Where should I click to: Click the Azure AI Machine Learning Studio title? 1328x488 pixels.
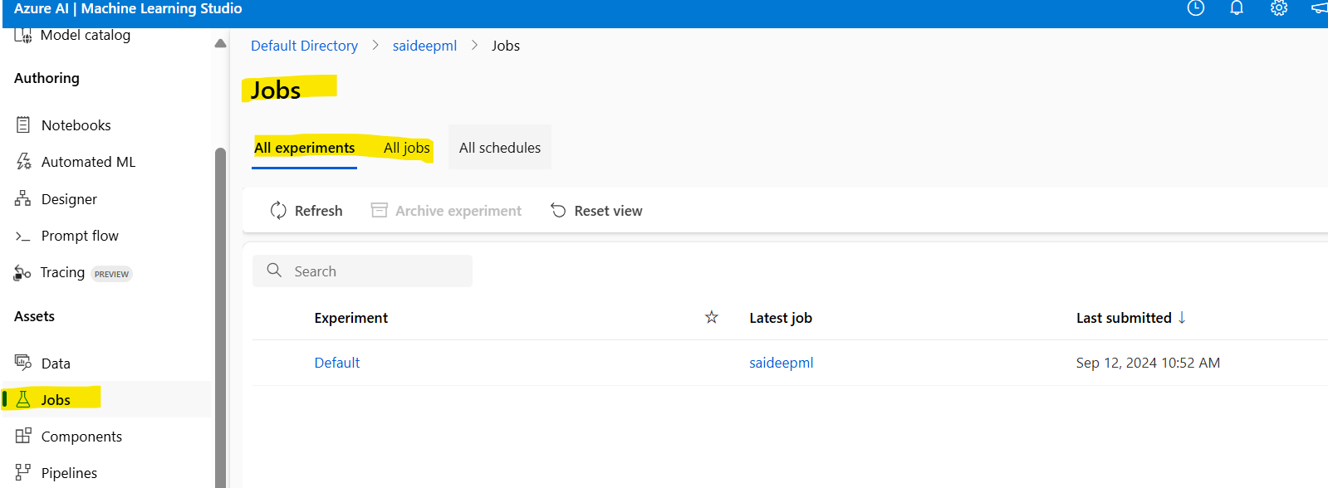[x=128, y=8]
